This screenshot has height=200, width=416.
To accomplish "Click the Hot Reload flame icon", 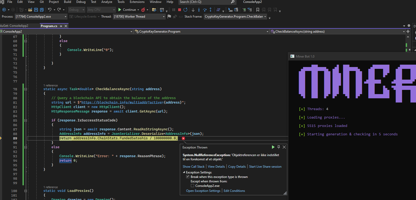I will (x=143, y=10).
